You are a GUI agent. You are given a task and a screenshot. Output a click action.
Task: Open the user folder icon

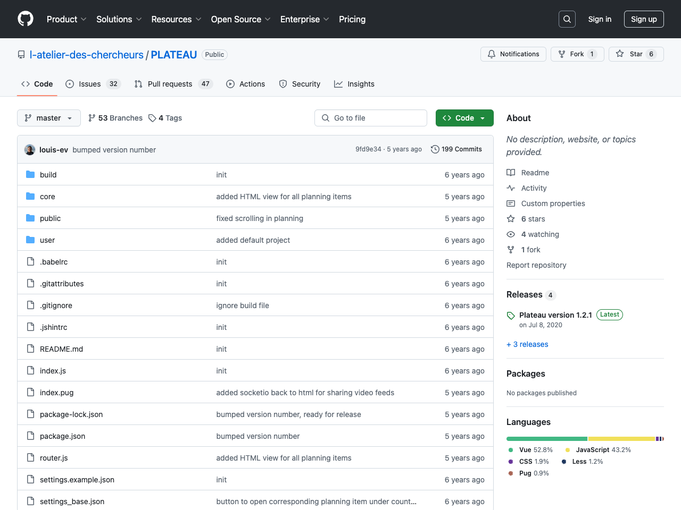coord(30,240)
